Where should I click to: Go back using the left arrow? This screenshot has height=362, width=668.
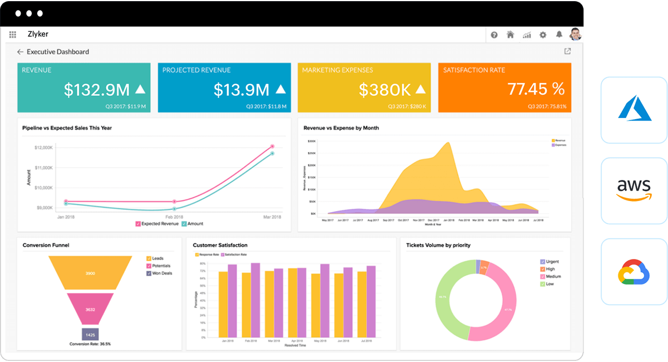(x=21, y=52)
